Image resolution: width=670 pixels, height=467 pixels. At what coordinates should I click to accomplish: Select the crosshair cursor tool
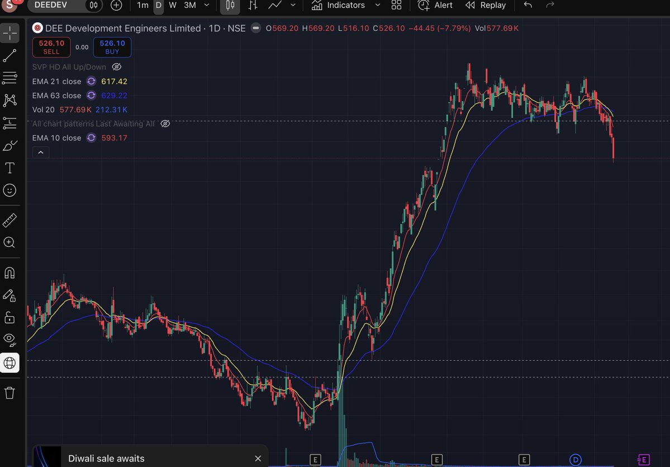(10, 33)
